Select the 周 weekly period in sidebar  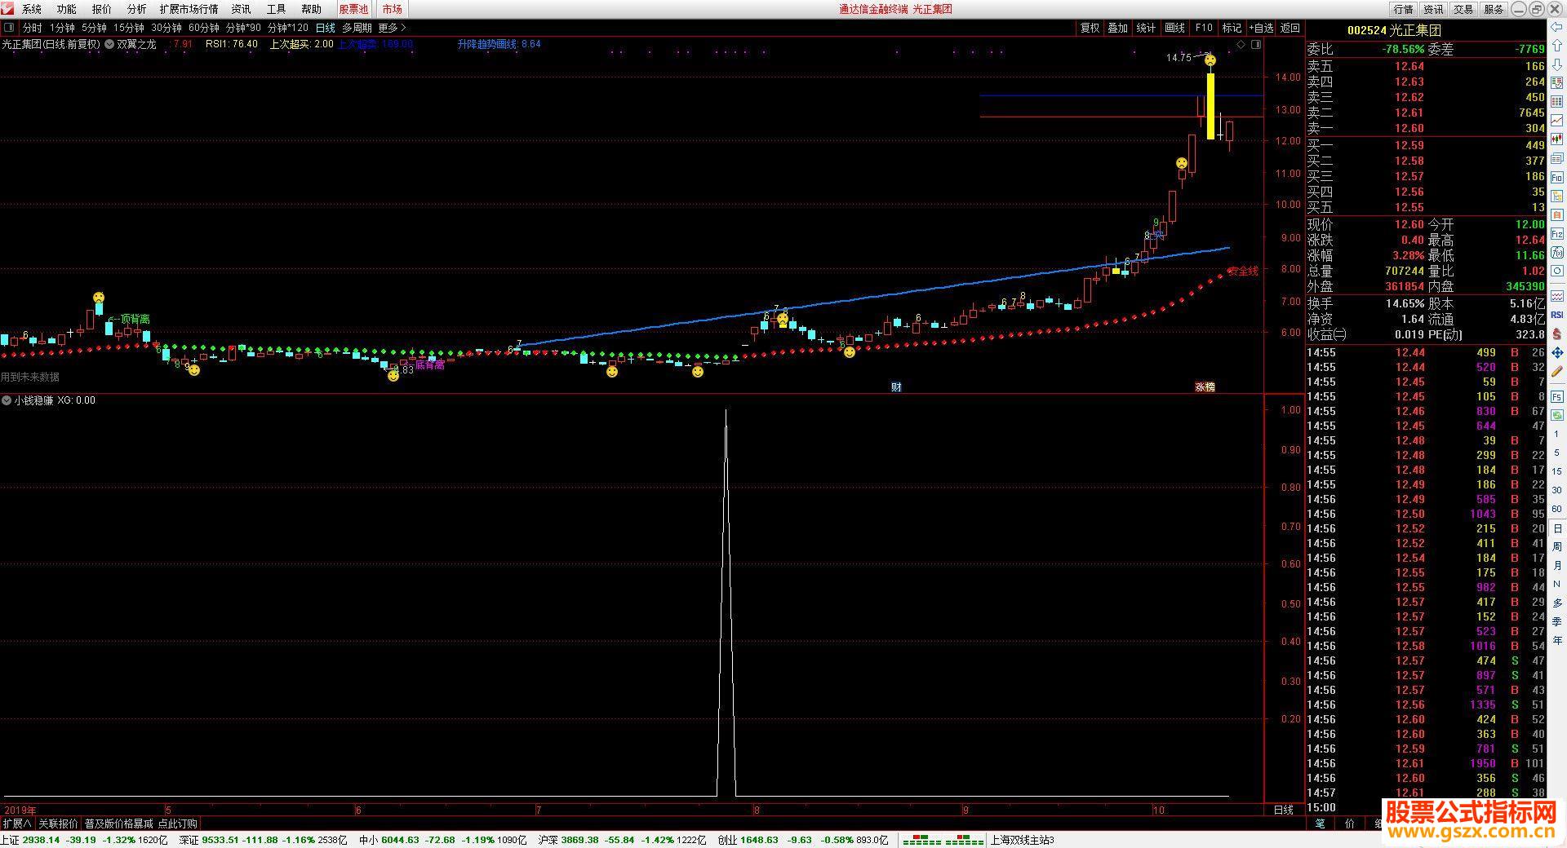(x=1557, y=547)
